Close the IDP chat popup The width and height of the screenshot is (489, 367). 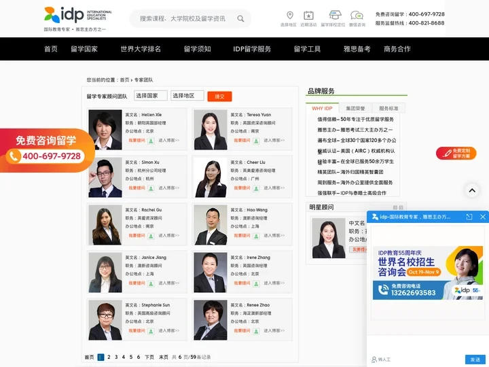pos(482,217)
